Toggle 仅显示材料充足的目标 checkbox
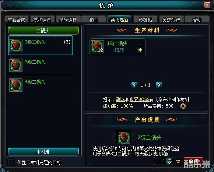Image resolution: width=214 pixels, height=172 pixels. (11, 162)
